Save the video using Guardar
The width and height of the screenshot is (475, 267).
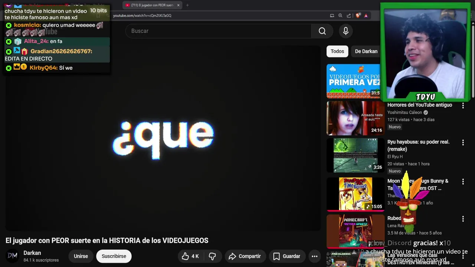(x=286, y=256)
